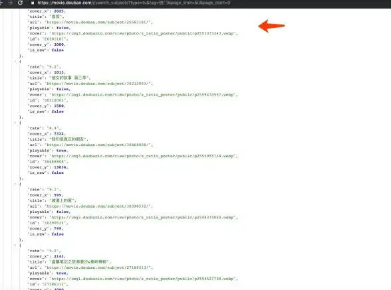Click the forward navigation arrow

pos(10,3)
